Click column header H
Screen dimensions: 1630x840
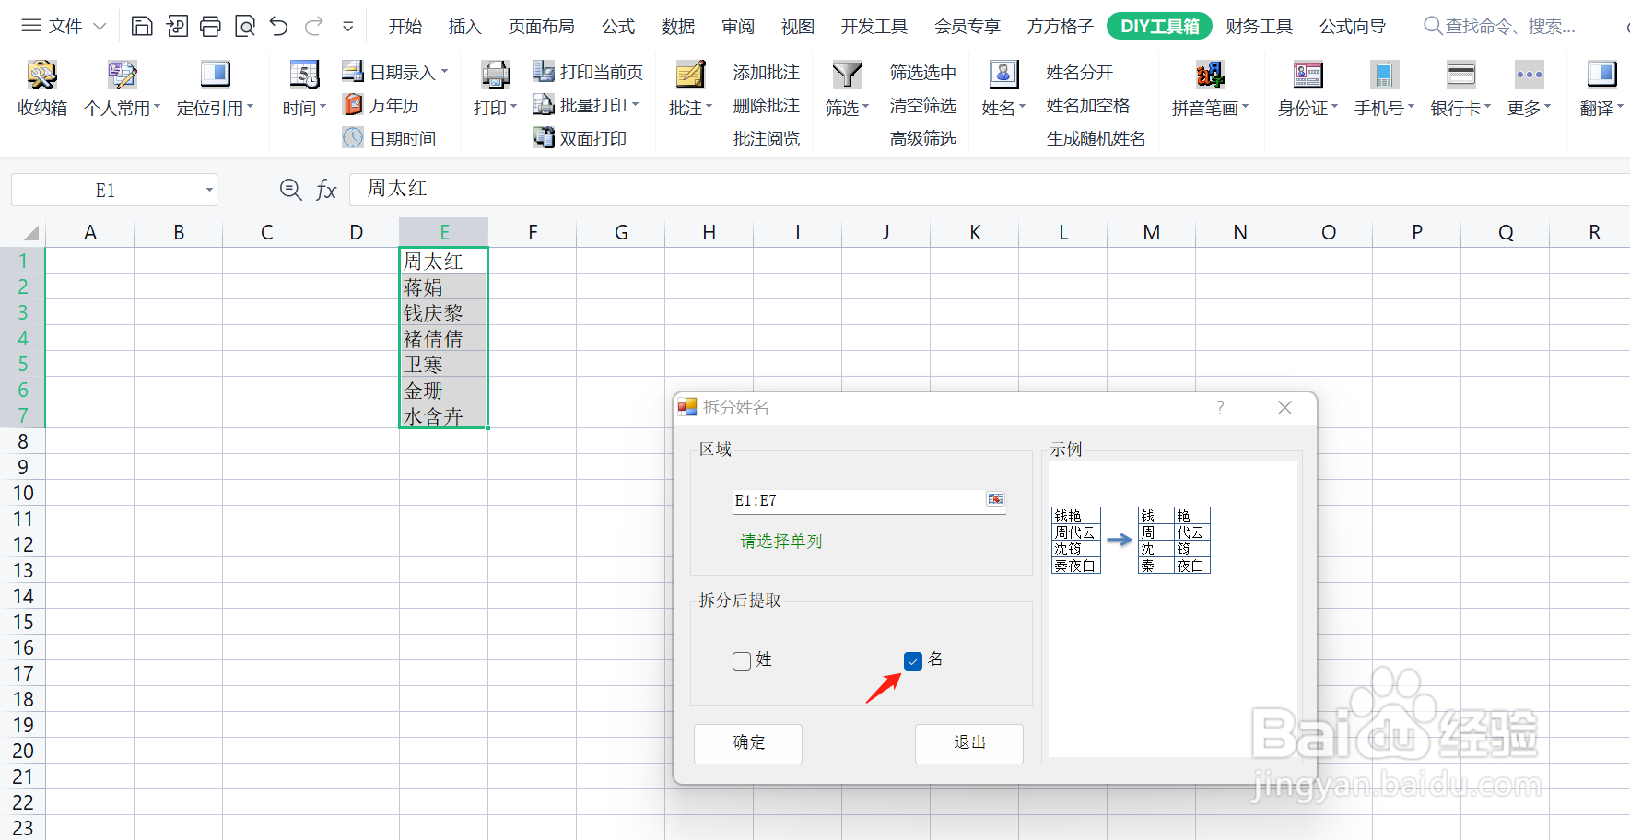pyautogui.click(x=709, y=232)
